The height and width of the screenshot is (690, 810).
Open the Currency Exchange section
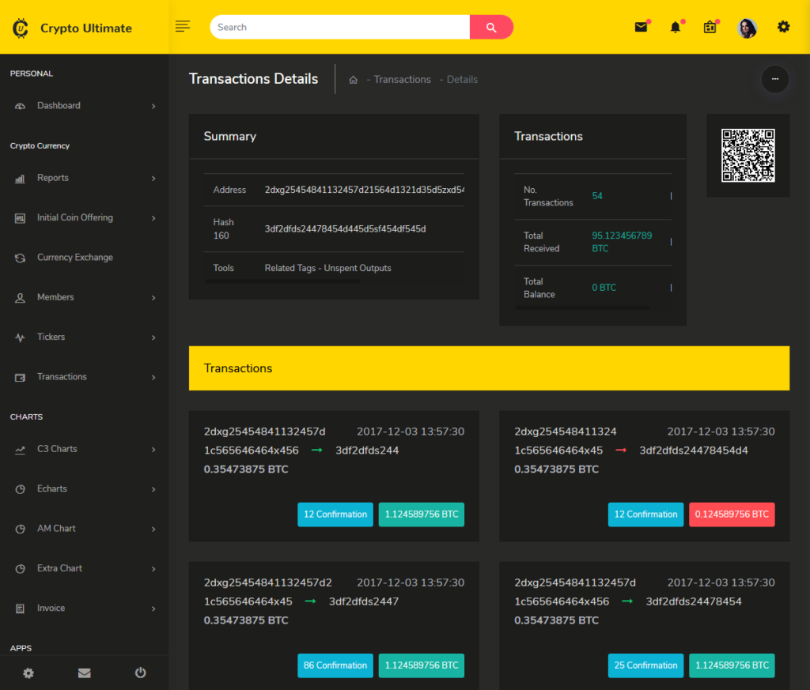coord(74,257)
